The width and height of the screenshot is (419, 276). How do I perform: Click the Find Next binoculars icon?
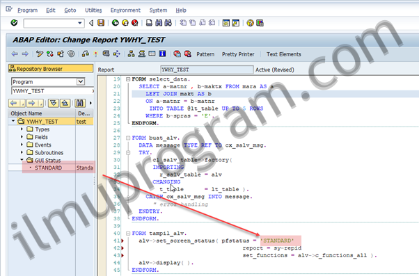168,23
